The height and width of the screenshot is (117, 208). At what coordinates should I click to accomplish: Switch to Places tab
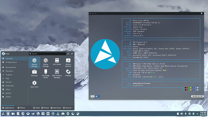(21, 108)
